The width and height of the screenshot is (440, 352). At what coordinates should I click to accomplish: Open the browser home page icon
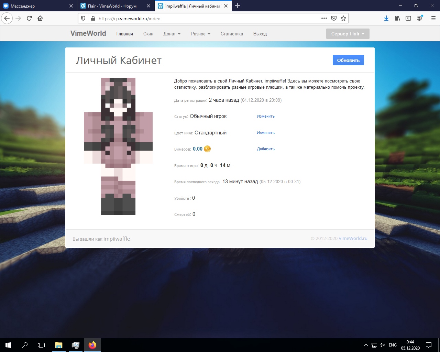(40, 19)
